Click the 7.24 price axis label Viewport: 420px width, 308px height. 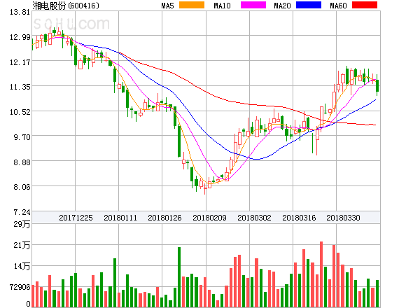[22, 212]
